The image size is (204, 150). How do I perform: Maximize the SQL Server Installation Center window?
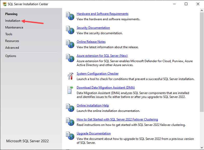(186, 4)
